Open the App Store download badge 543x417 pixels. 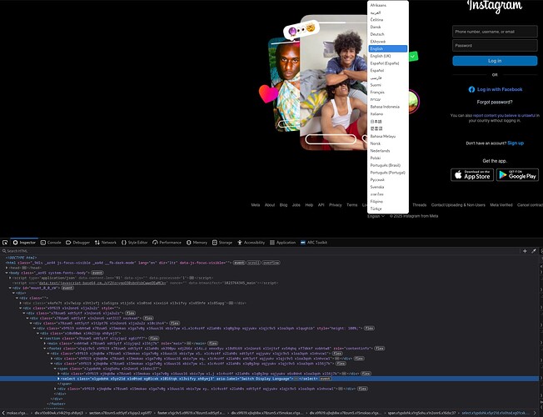point(472,175)
